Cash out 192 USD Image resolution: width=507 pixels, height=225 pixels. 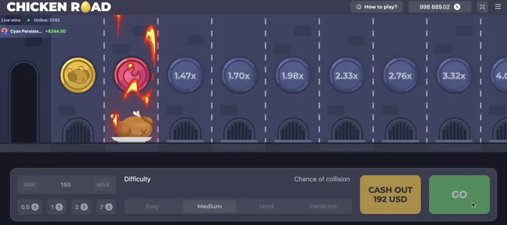tap(390, 194)
